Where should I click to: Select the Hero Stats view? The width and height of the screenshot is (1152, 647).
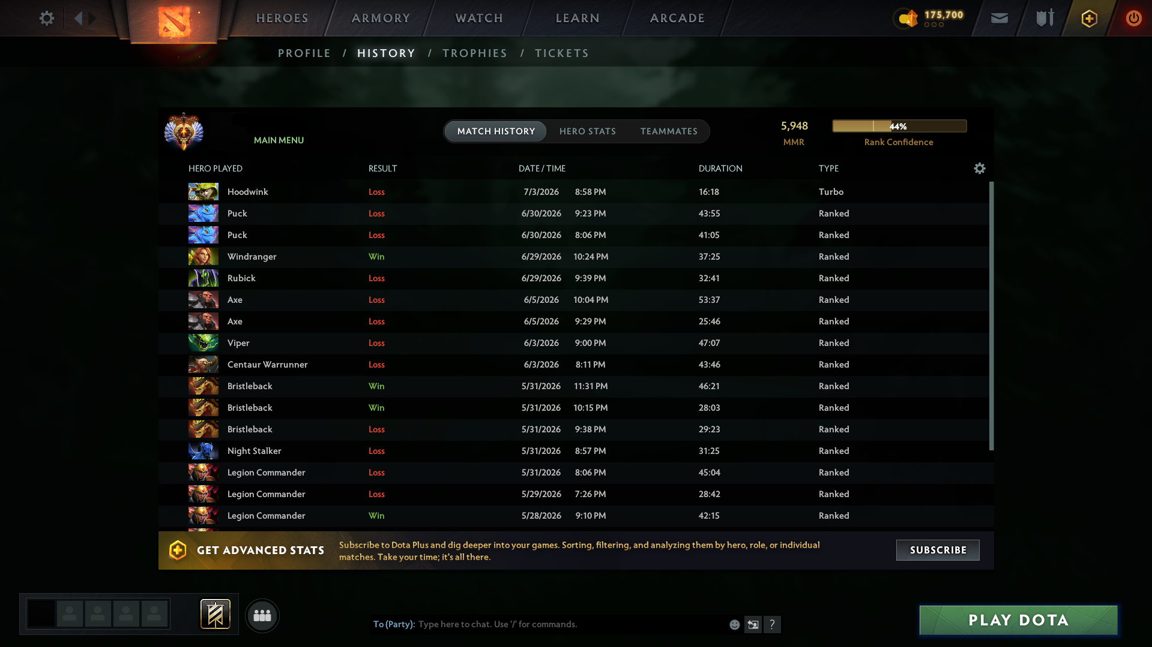588,131
